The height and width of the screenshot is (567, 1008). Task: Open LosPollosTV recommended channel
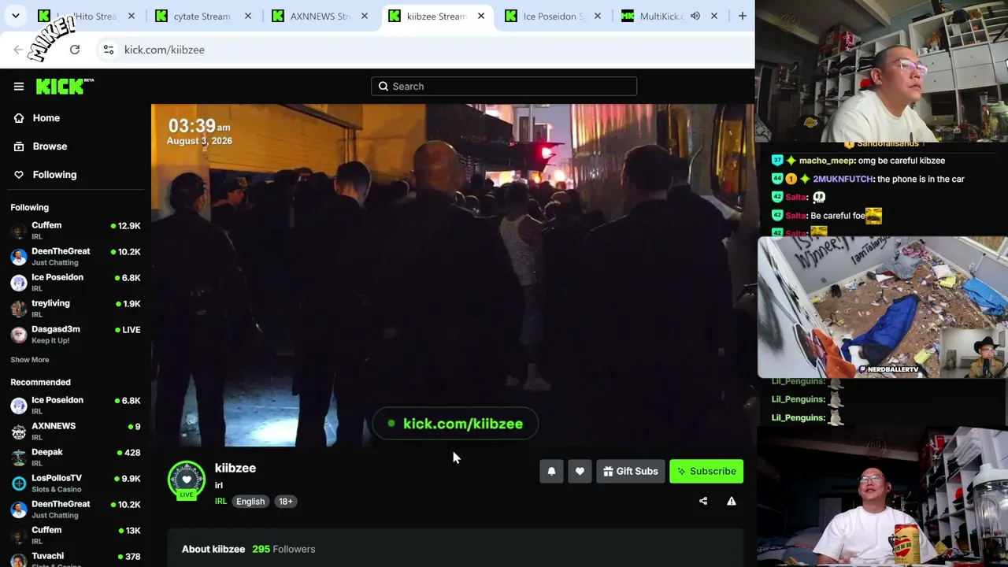76,484
